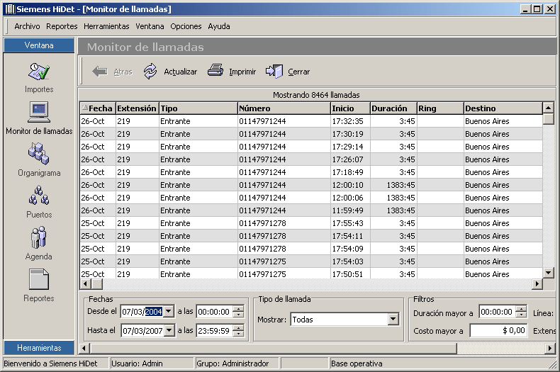
Task: Open the Archivo menu
Action: tap(27, 26)
